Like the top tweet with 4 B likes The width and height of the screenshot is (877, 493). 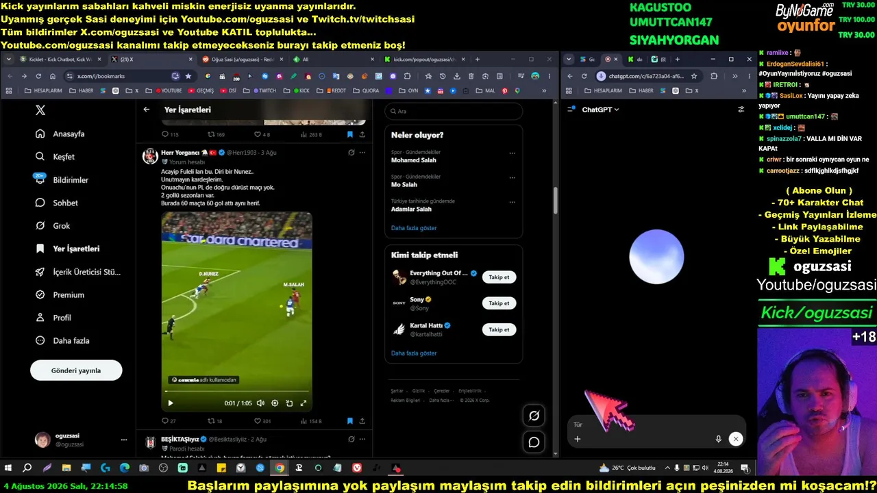click(x=262, y=135)
